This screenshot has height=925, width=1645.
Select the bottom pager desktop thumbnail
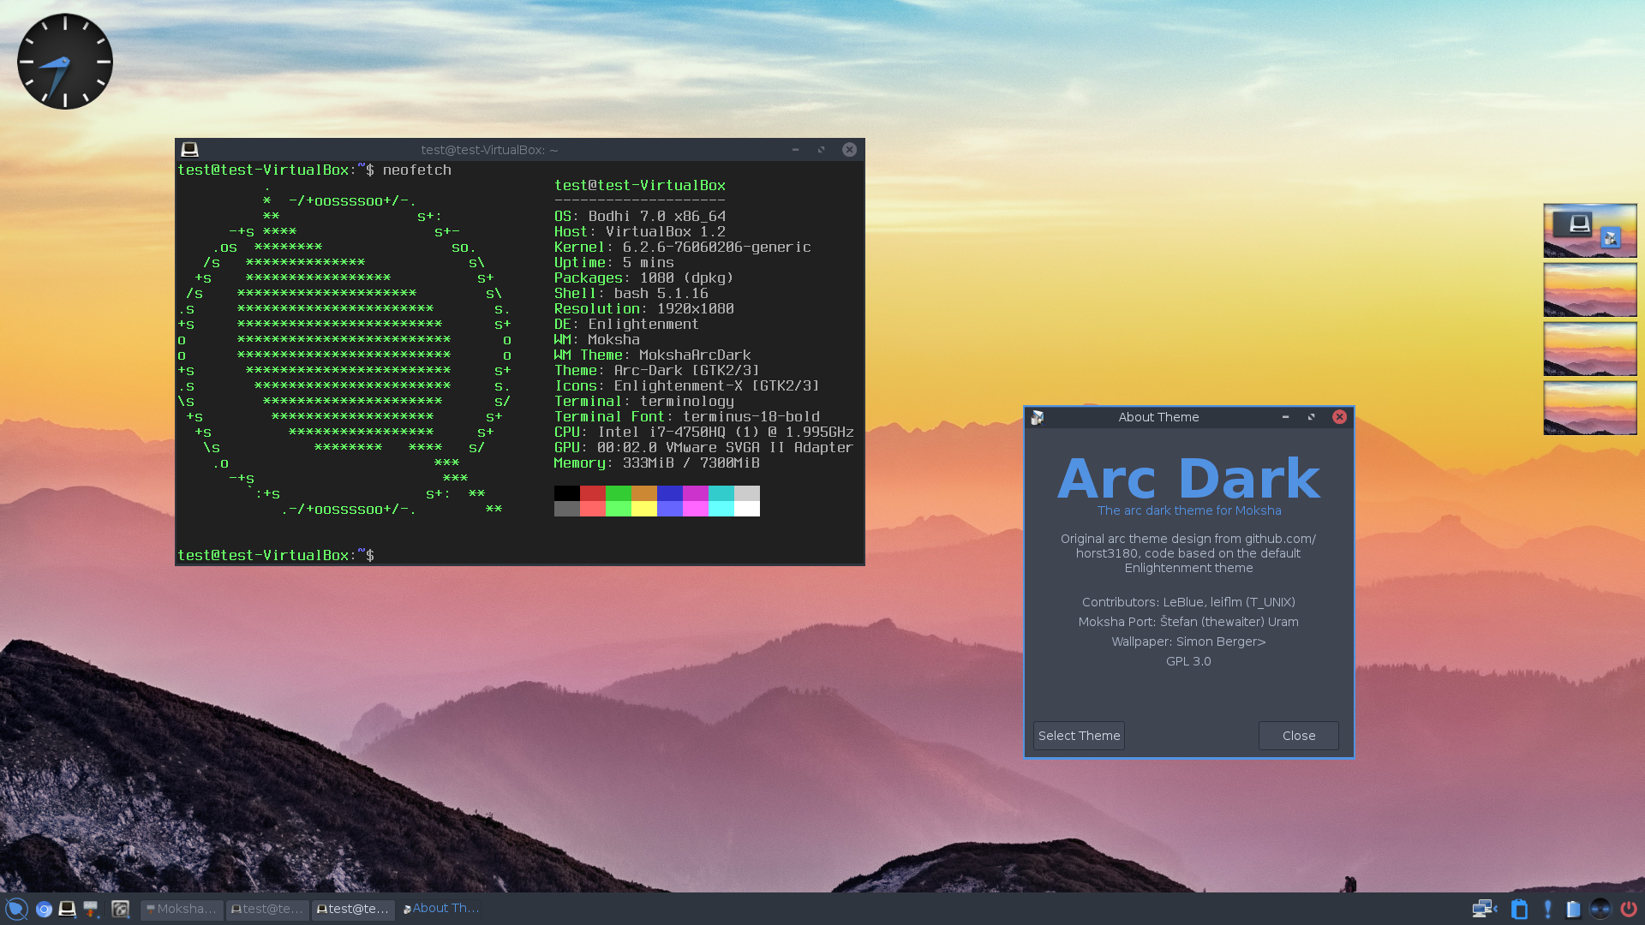pyautogui.click(x=1589, y=409)
